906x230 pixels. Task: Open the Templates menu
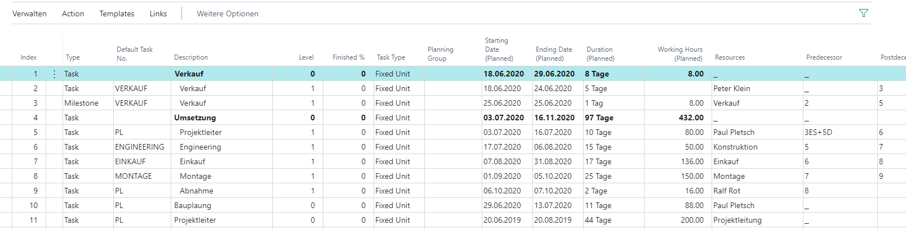pyautogui.click(x=117, y=13)
